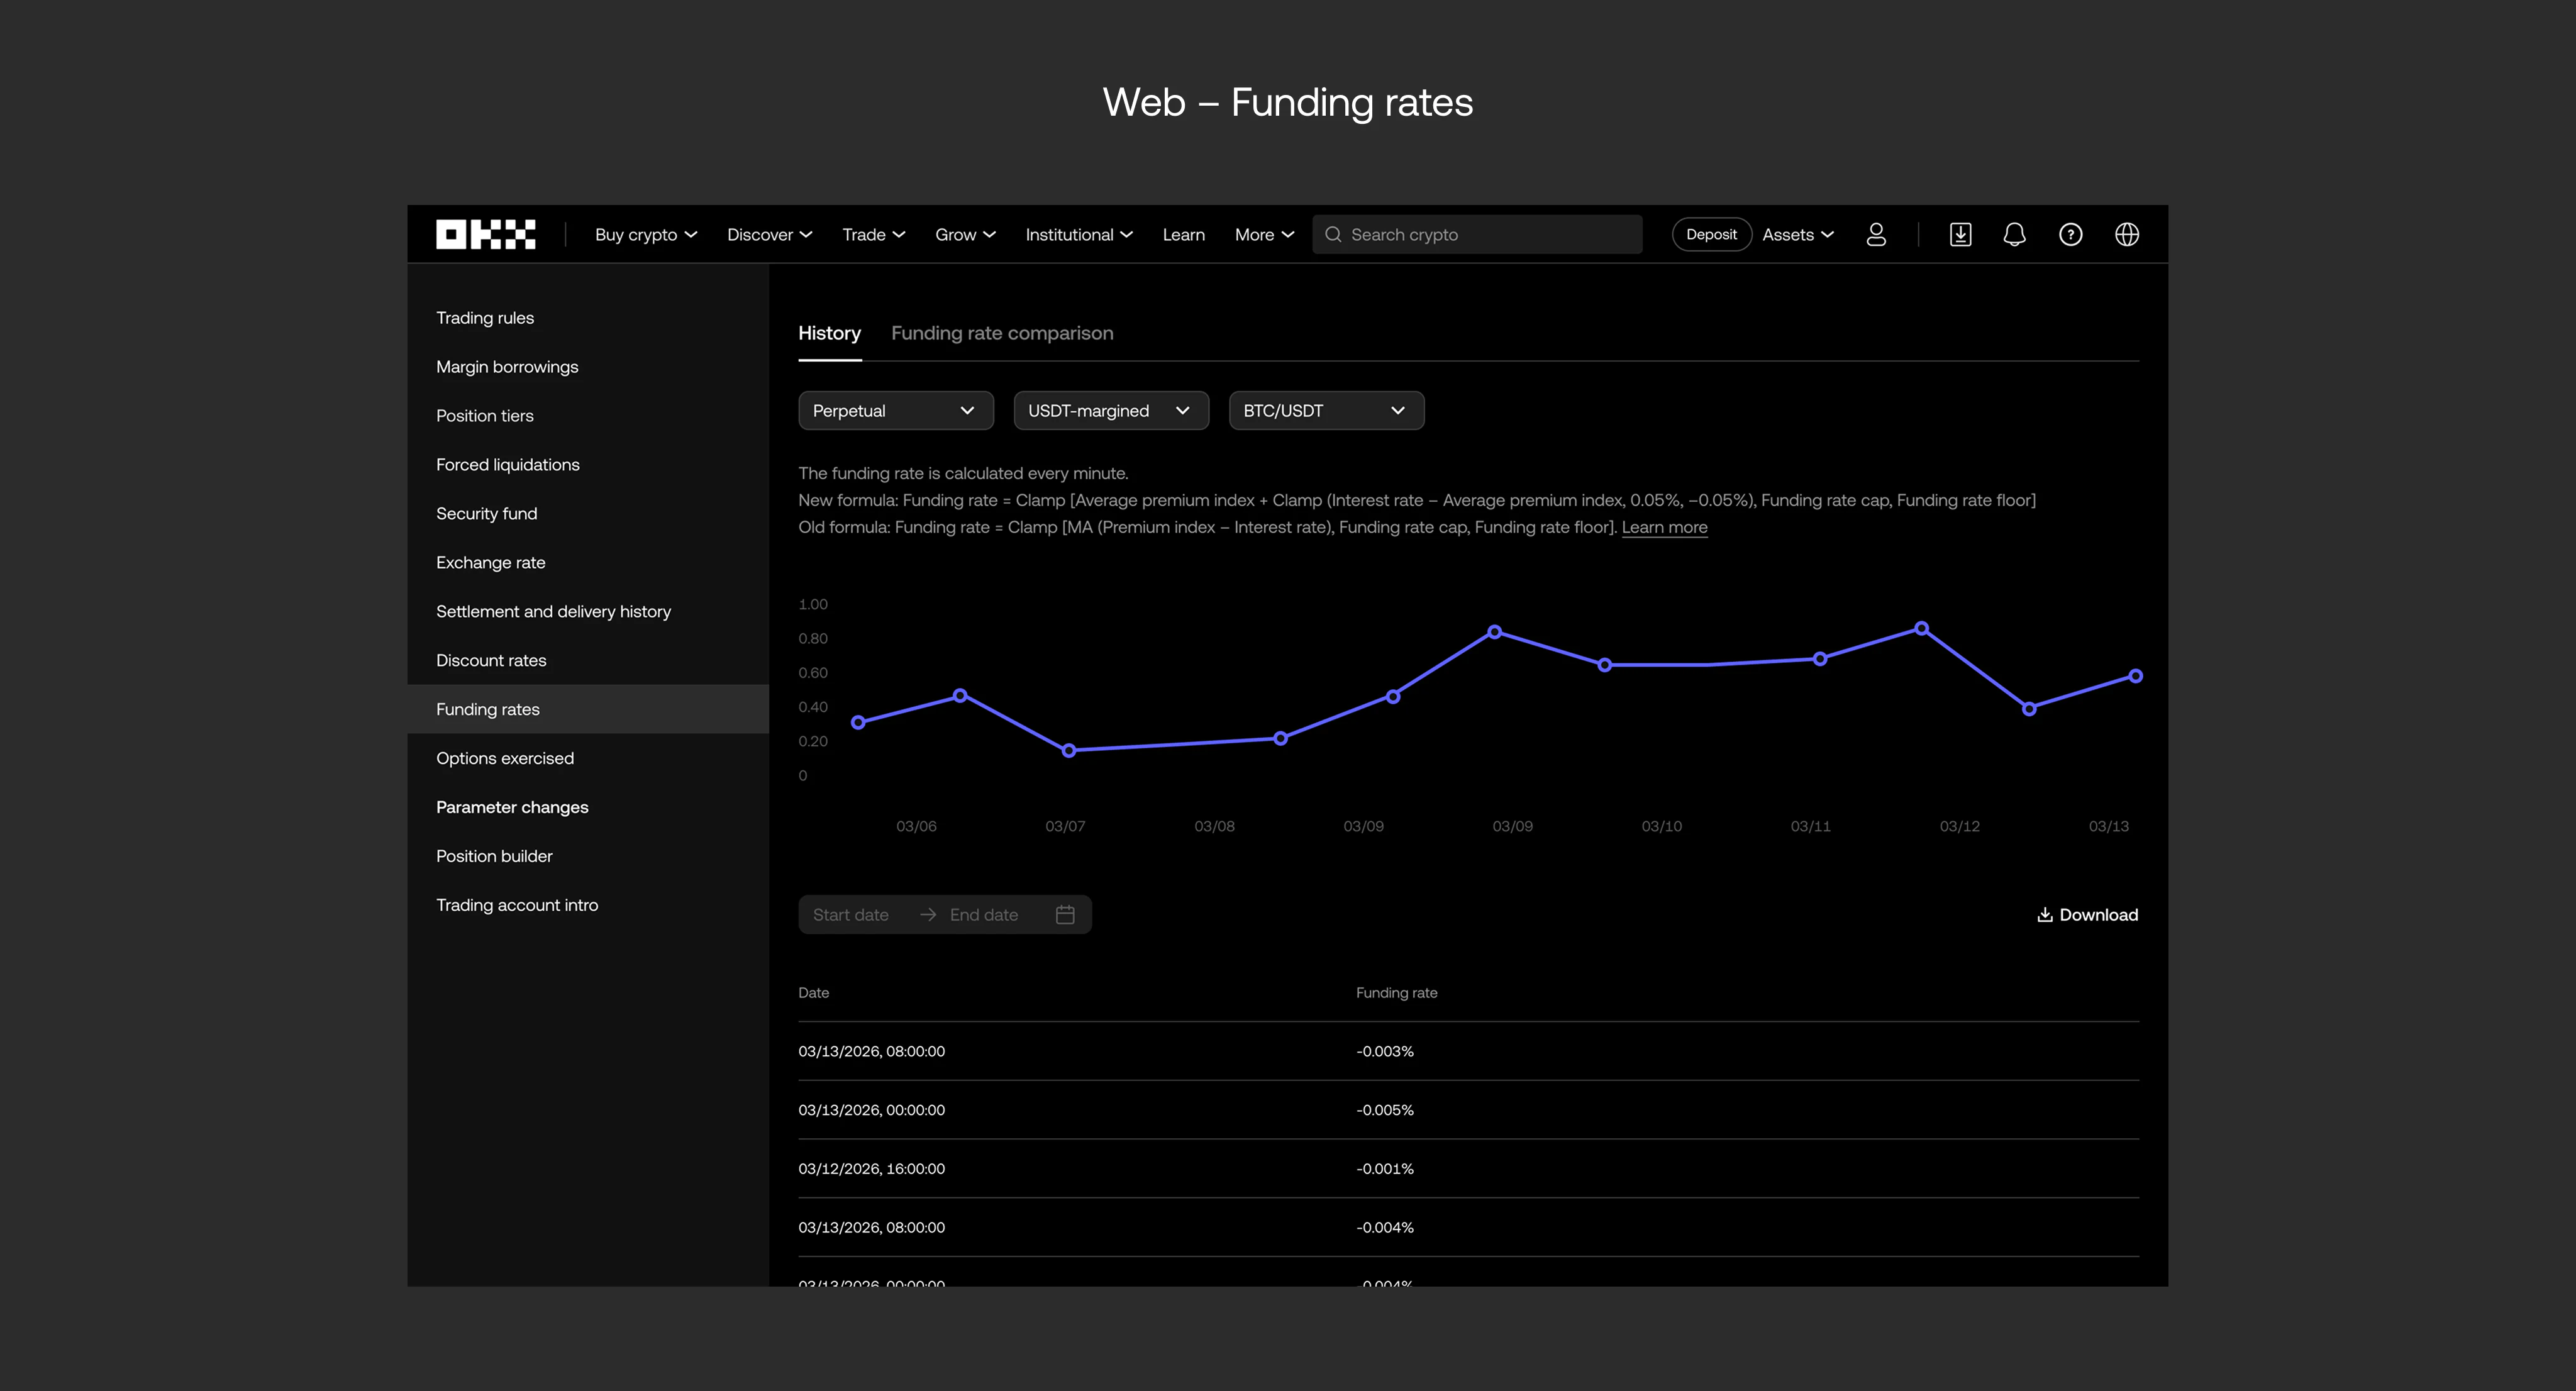
Task: Open notifications bell
Action: [x=2014, y=234]
